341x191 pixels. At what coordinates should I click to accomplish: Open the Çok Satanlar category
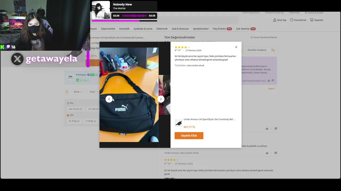246,29
